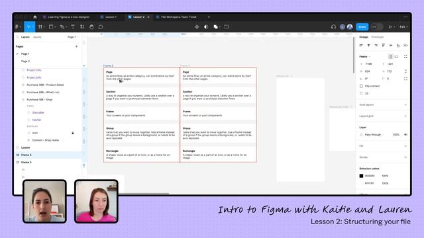The image size is (424, 238).
Task: Add Layout grid with plus button
Action: (405, 116)
